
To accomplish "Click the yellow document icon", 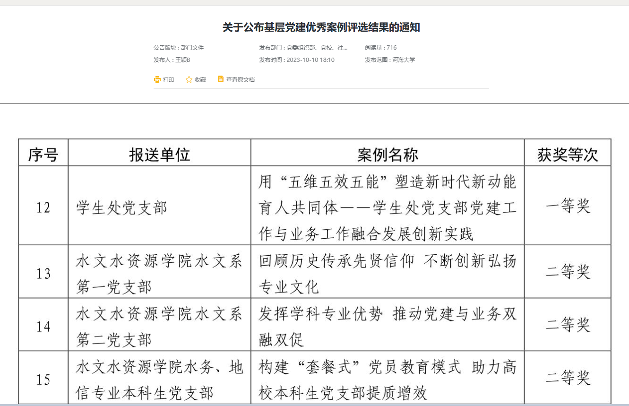I will pos(221,79).
